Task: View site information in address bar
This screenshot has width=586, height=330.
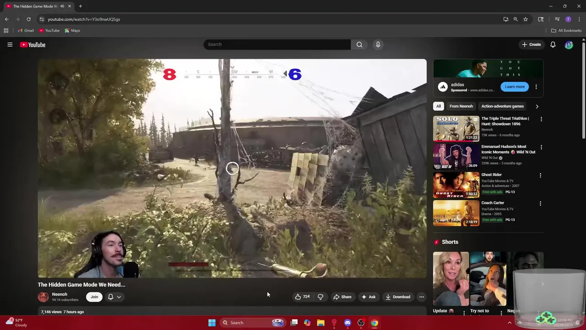Action: point(41,19)
